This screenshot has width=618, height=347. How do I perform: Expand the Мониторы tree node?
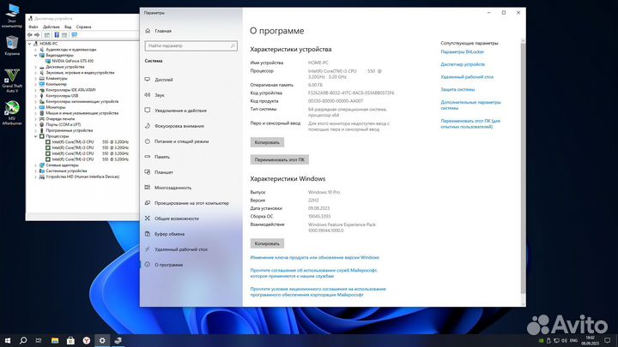click(x=36, y=107)
